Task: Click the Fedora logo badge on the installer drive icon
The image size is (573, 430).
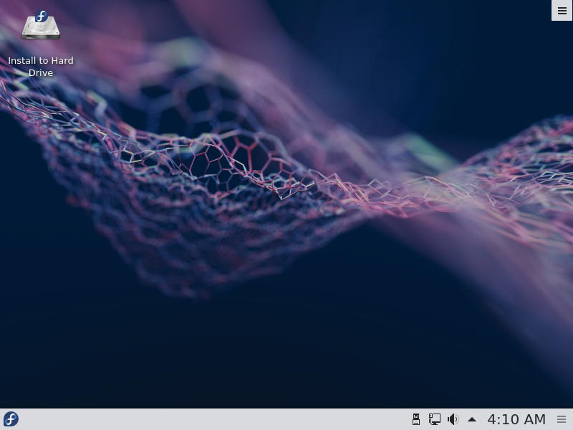Action: coord(42,16)
